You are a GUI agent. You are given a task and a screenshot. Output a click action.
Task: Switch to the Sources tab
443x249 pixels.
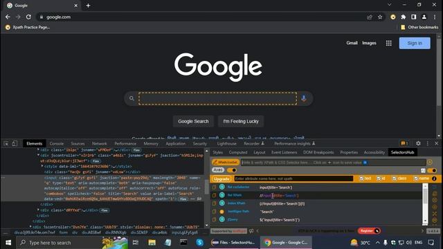pyautogui.click(x=78, y=143)
